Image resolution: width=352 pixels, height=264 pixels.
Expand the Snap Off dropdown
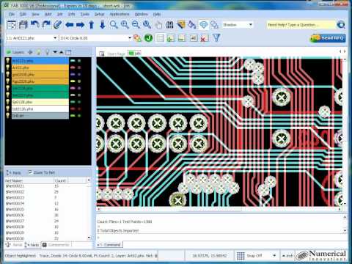tap(274, 256)
